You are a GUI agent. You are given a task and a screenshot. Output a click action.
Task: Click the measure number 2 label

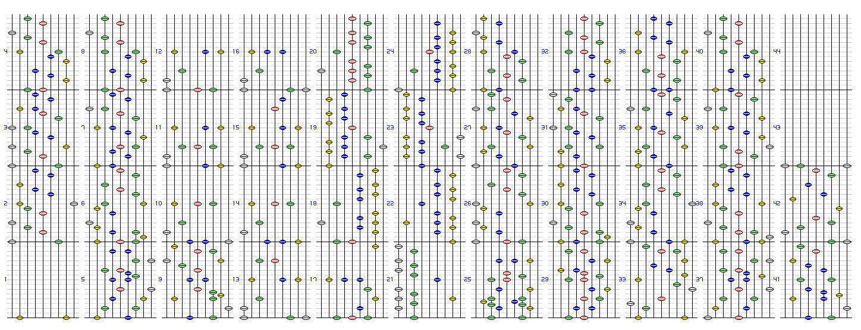pos(5,204)
